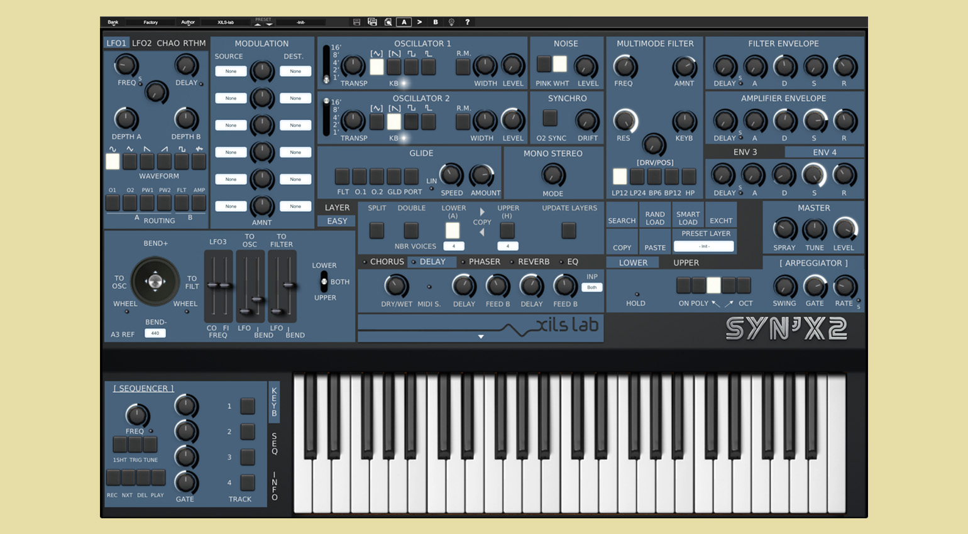
Task: Toggle the O2 SYNC button
Action: [x=550, y=117]
